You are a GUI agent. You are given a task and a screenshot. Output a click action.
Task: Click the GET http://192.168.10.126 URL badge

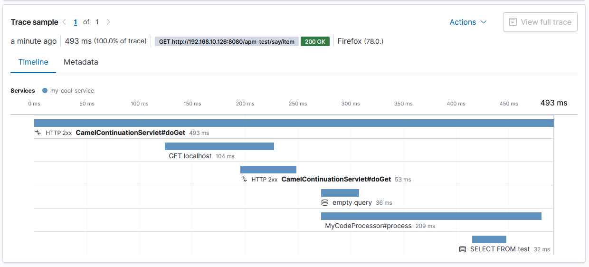click(x=227, y=41)
